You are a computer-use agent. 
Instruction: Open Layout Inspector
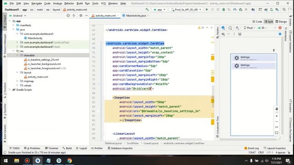[x=275, y=148]
